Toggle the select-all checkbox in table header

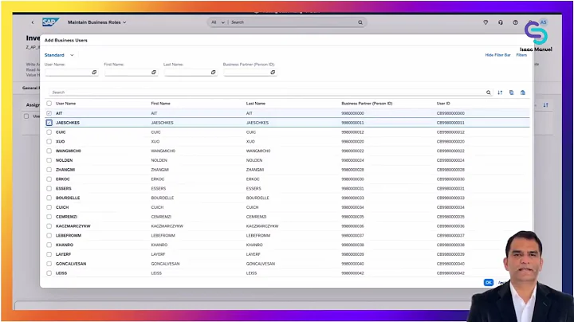(x=49, y=104)
